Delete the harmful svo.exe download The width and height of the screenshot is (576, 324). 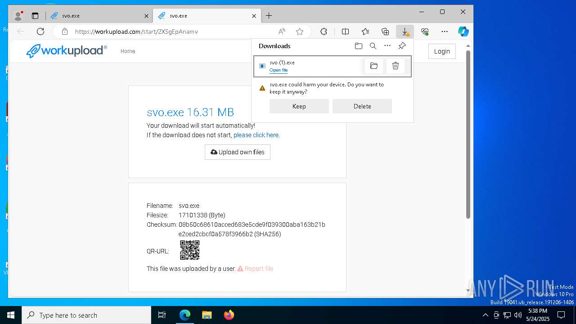pyautogui.click(x=362, y=106)
